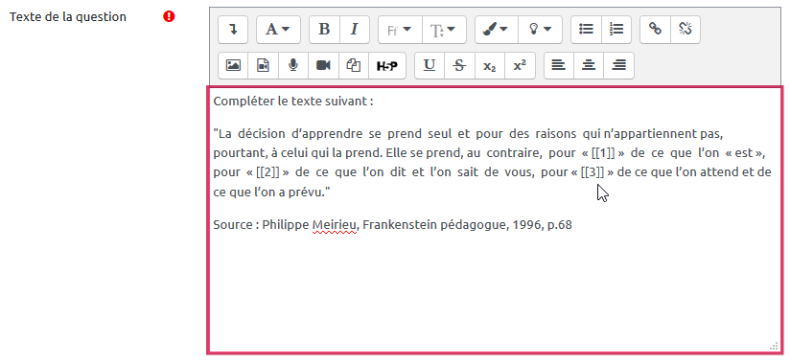Image resolution: width=790 pixels, height=363 pixels.
Task: Click the [[2]] placeholder in text
Action: [x=267, y=171]
